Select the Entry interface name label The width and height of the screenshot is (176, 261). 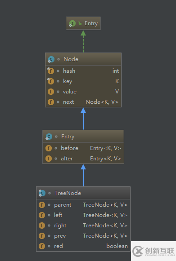(x=91, y=23)
